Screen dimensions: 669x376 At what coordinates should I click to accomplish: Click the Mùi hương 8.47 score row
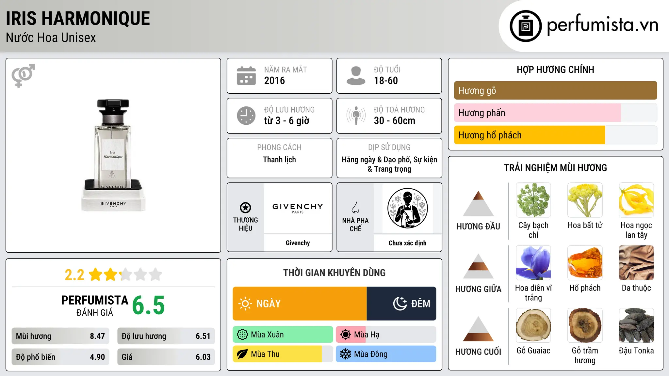[60, 336]
